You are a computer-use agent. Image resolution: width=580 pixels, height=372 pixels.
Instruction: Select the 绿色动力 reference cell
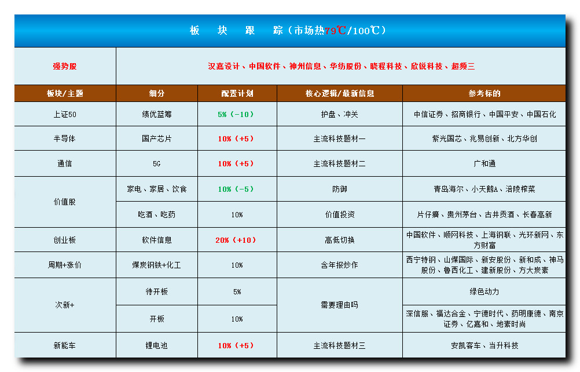click(484, 291)
